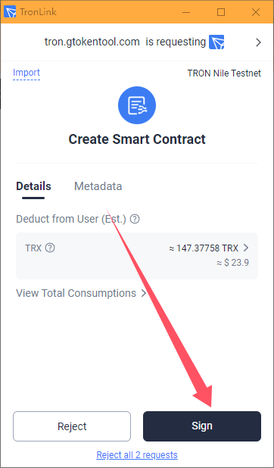Expand the 147.37758 TRX fee details arrow

[246, 248]
